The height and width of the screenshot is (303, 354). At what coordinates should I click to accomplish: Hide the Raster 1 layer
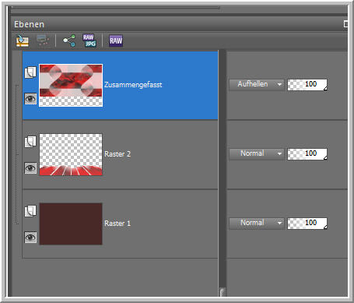coord(30,238)
